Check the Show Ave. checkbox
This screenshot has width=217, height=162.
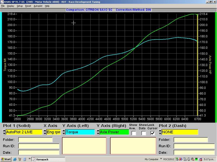pos(133,133)
